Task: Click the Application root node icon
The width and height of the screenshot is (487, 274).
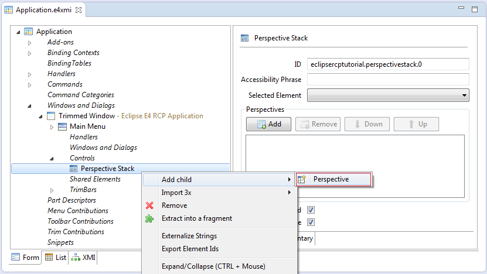Action: click(28, 32)
